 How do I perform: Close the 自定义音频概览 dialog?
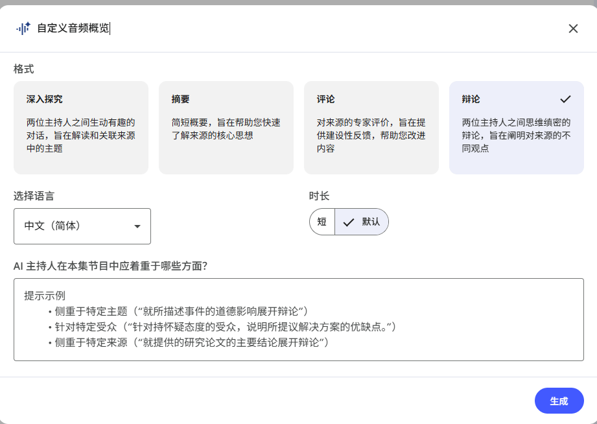(573, 28)
